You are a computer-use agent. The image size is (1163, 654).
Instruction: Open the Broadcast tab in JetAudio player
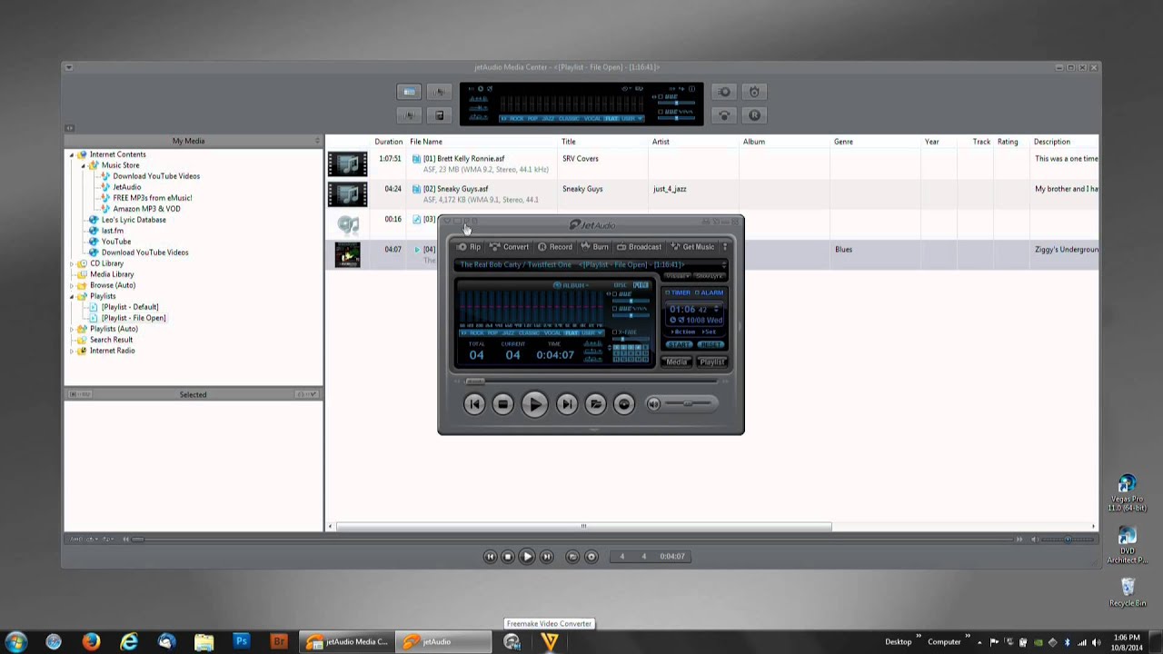639,247
